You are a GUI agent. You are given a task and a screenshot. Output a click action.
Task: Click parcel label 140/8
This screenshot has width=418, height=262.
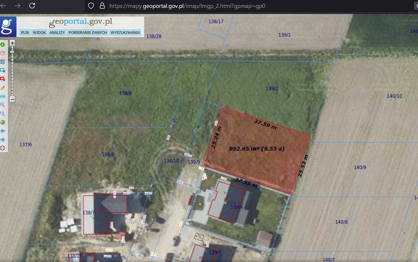pos(341,222)
